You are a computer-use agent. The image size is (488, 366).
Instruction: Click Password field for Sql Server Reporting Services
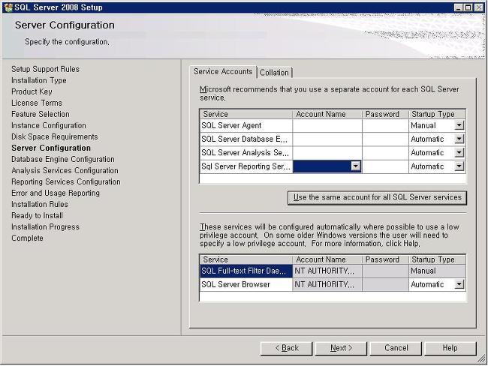click(x=385, y=166)
